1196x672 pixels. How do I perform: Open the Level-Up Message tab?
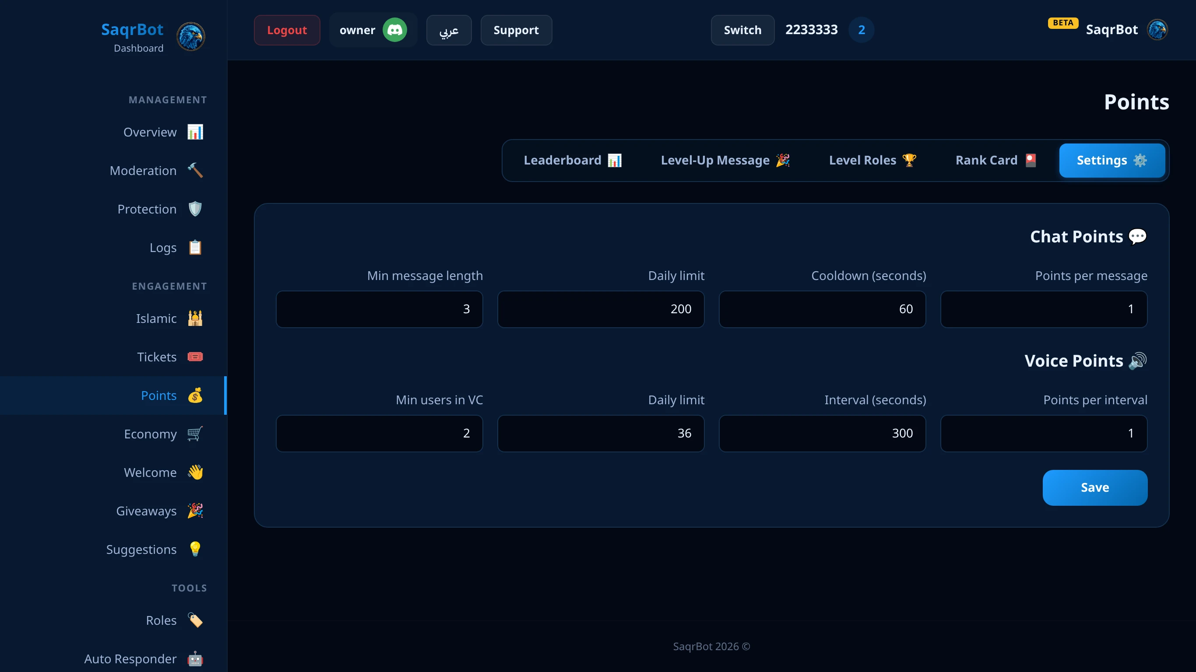pos(725,161)
